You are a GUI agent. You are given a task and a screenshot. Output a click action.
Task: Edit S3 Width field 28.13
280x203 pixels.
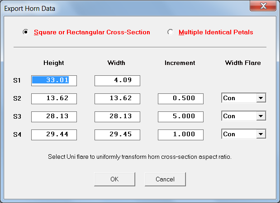coord(117,117)
